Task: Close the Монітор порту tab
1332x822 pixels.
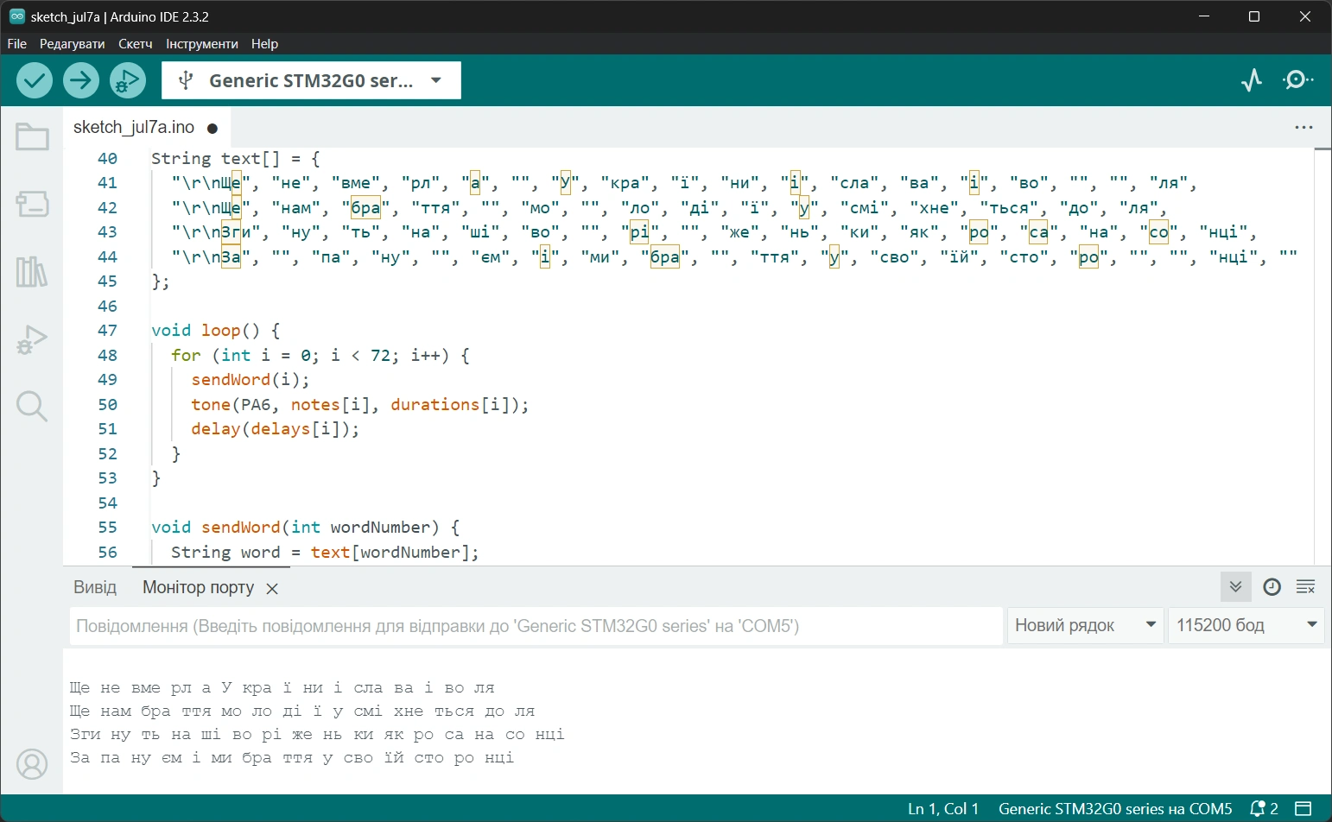Action: pyautogui.click(x=272, y=589)
